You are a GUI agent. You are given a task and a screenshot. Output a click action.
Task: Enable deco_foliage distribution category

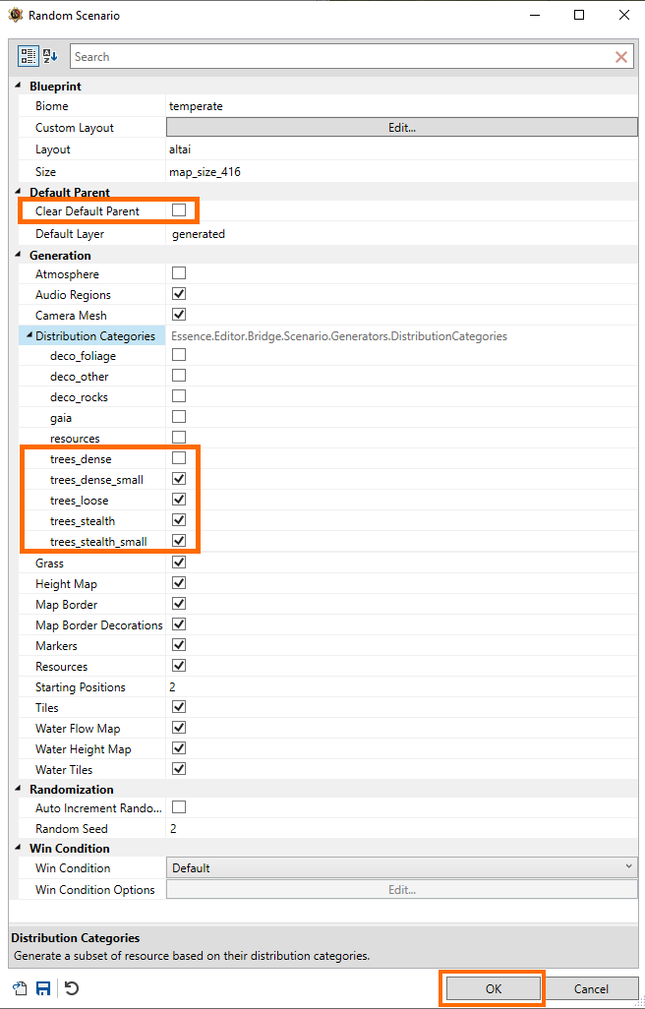179,355
